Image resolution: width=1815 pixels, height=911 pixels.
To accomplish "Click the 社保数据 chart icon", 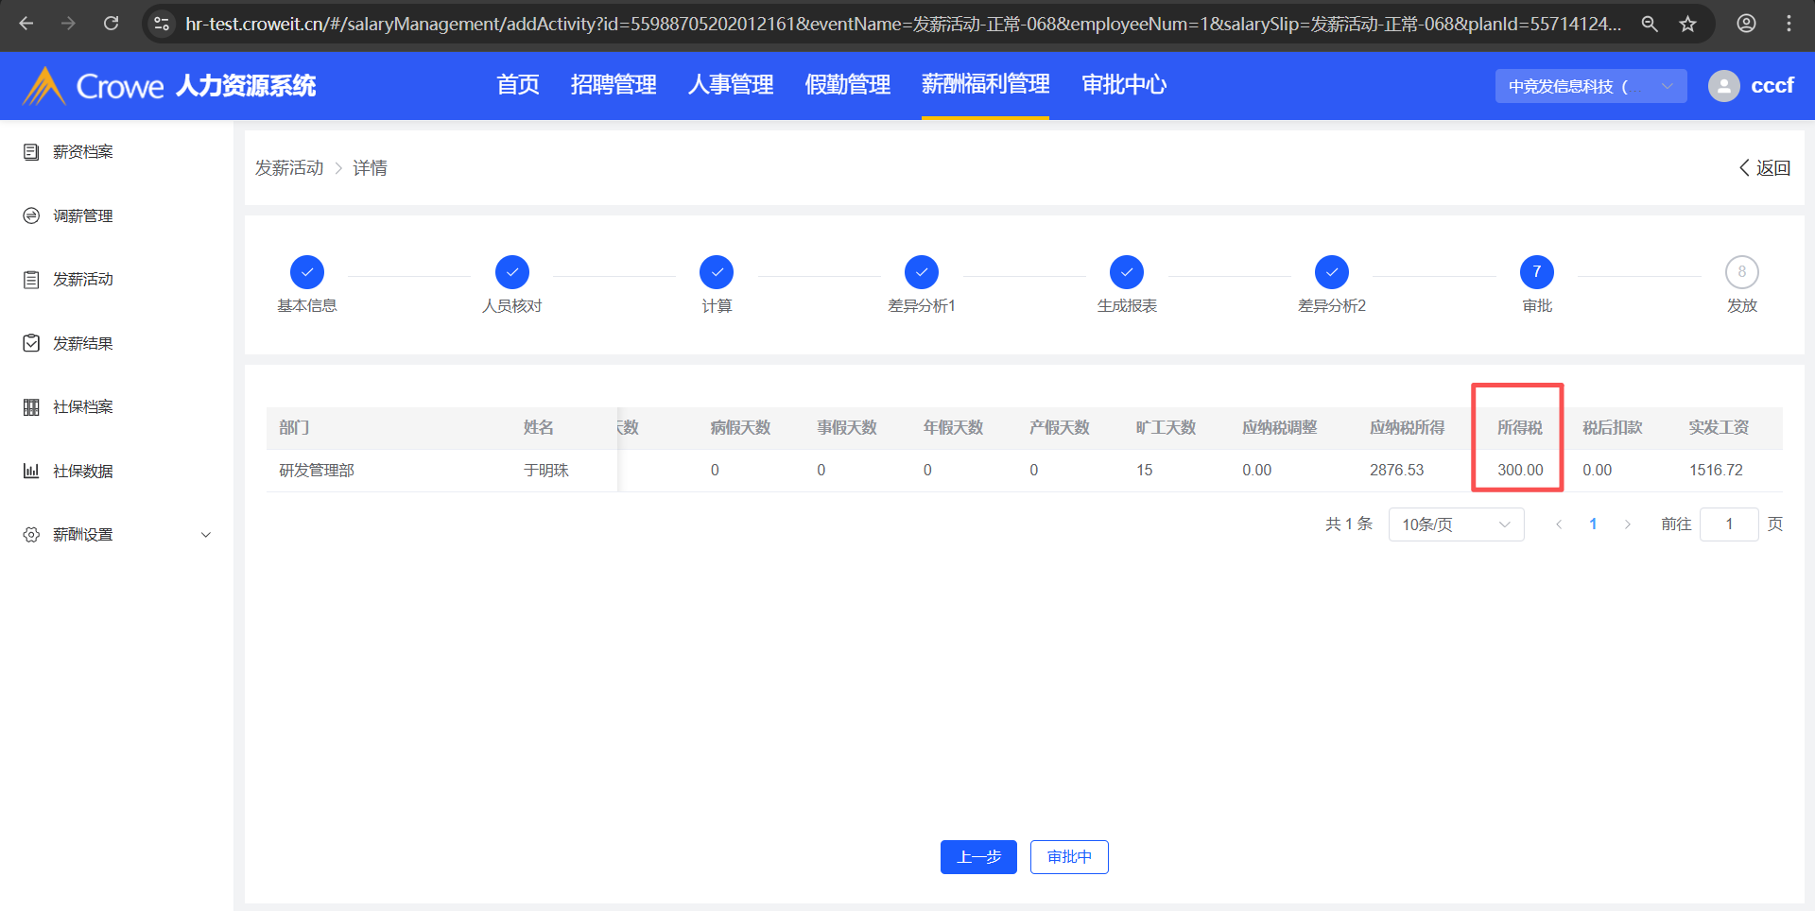I will [31, 471].
